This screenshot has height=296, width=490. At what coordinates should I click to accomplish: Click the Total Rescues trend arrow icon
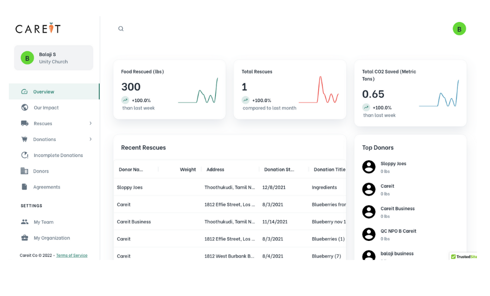pyautogui.click(x=245, y=100)
